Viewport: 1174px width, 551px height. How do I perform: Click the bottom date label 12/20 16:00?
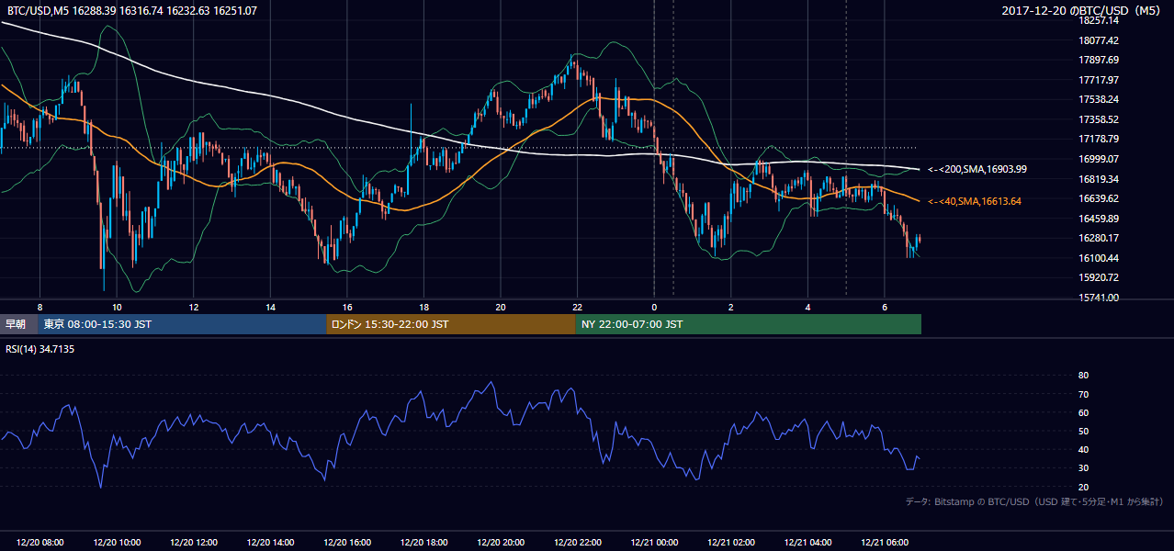click(347, 543)
